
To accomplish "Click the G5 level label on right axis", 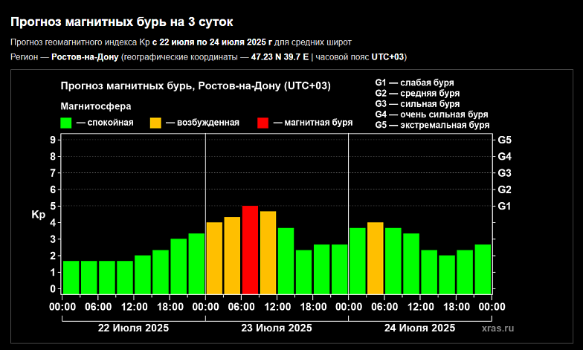I will (504, 140).
